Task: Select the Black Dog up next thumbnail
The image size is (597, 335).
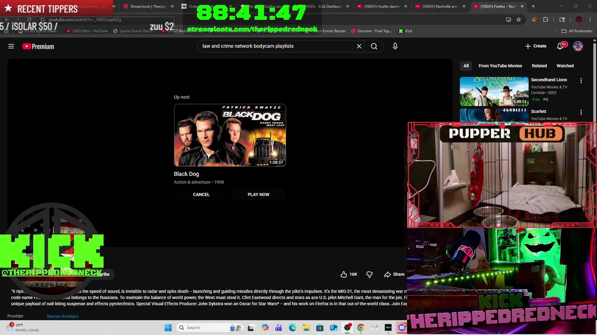Action: click(x=230, y=135)
